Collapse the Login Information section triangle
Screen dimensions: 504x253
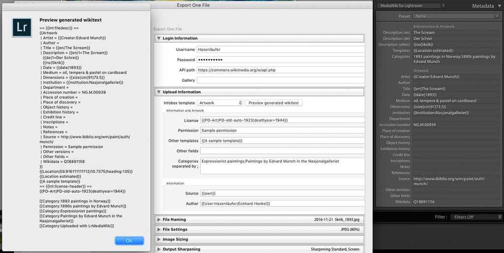pos(159,38)
